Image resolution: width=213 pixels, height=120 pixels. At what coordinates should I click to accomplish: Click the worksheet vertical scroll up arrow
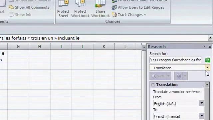144,47
